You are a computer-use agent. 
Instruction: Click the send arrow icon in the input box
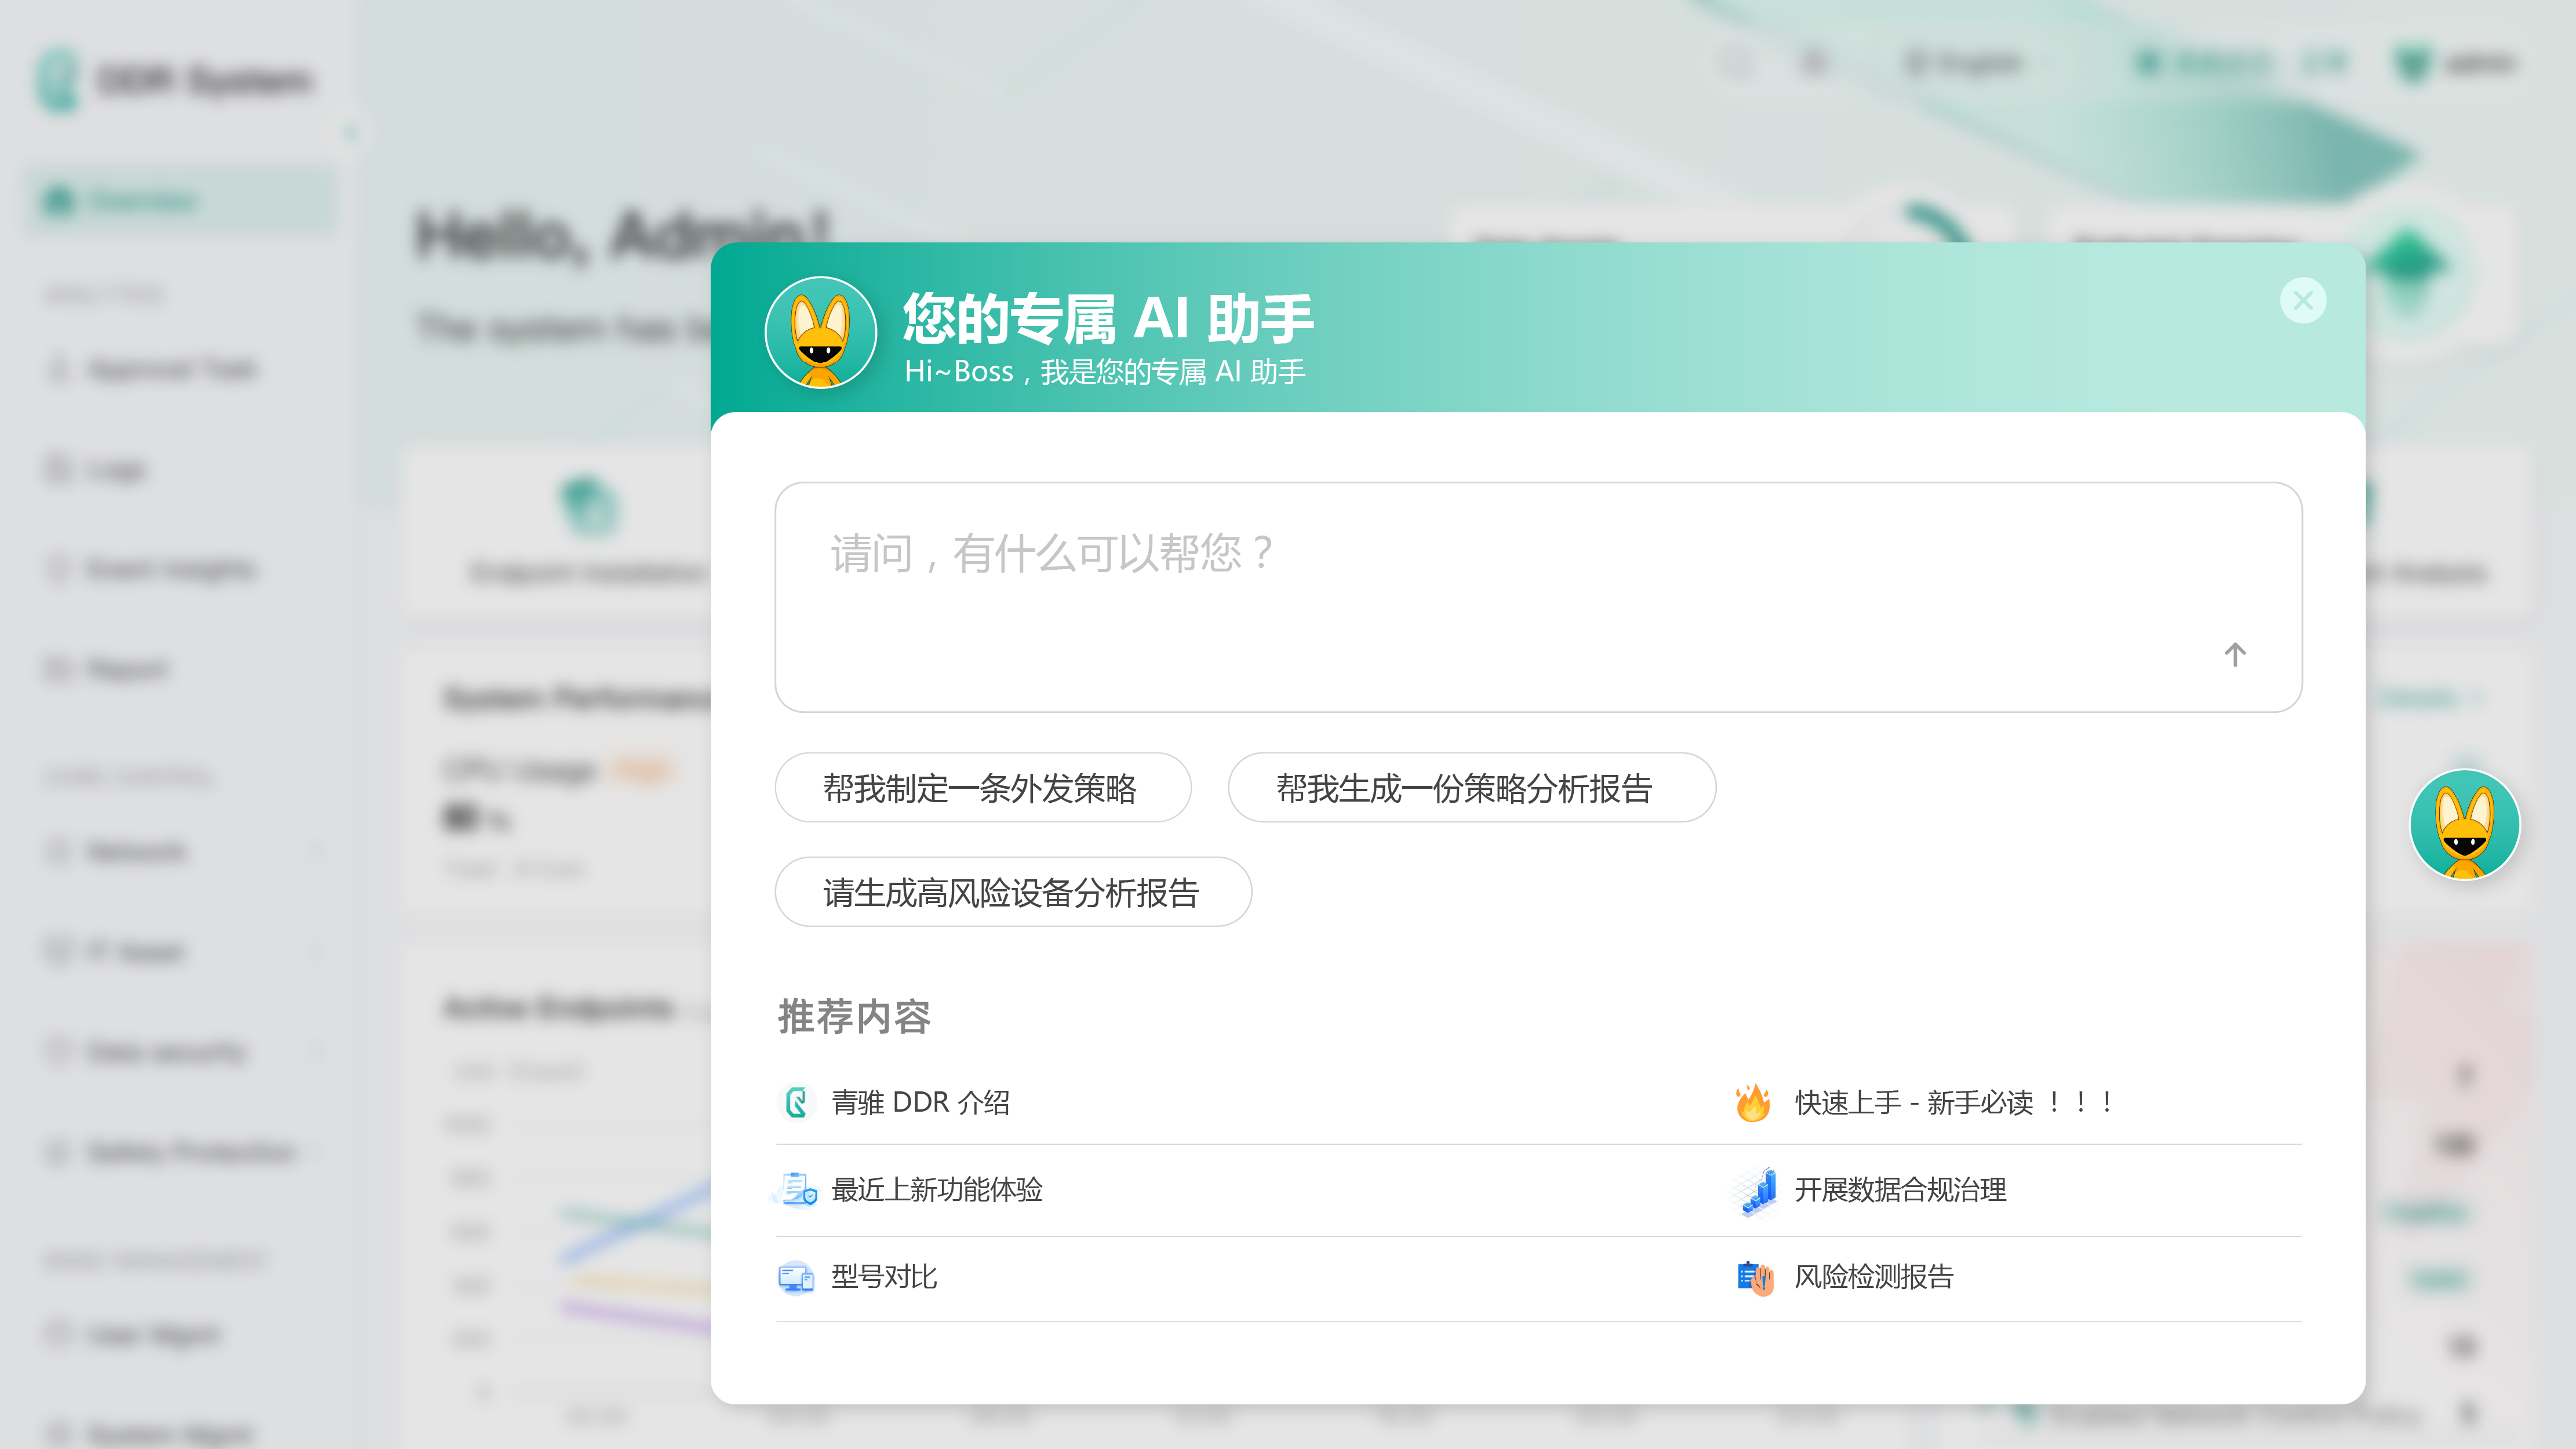2234,654
